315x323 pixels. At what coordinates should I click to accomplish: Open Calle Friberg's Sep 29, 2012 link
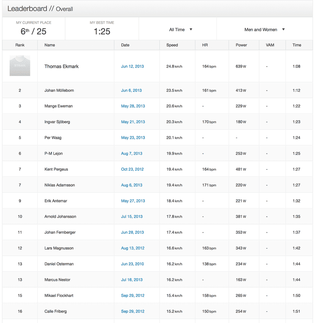pos(133,311)
